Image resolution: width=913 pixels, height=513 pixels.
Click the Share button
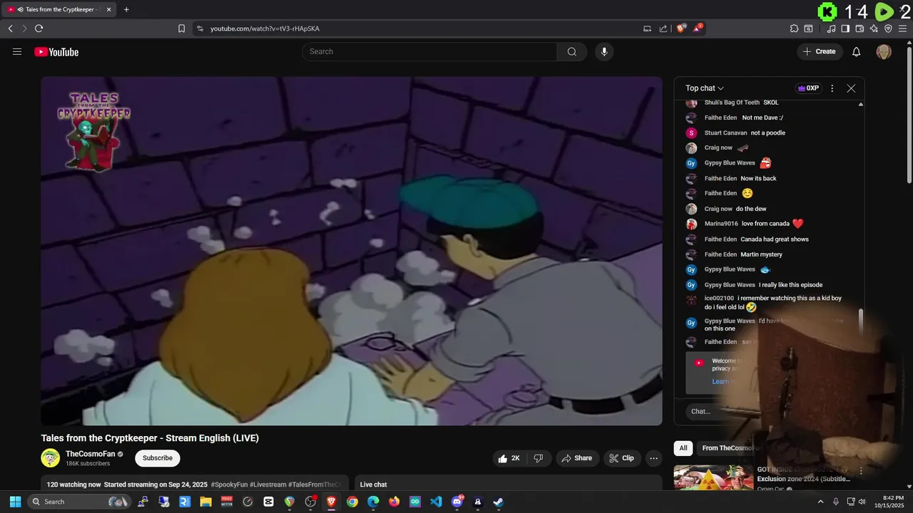click(x=576, y=458)
